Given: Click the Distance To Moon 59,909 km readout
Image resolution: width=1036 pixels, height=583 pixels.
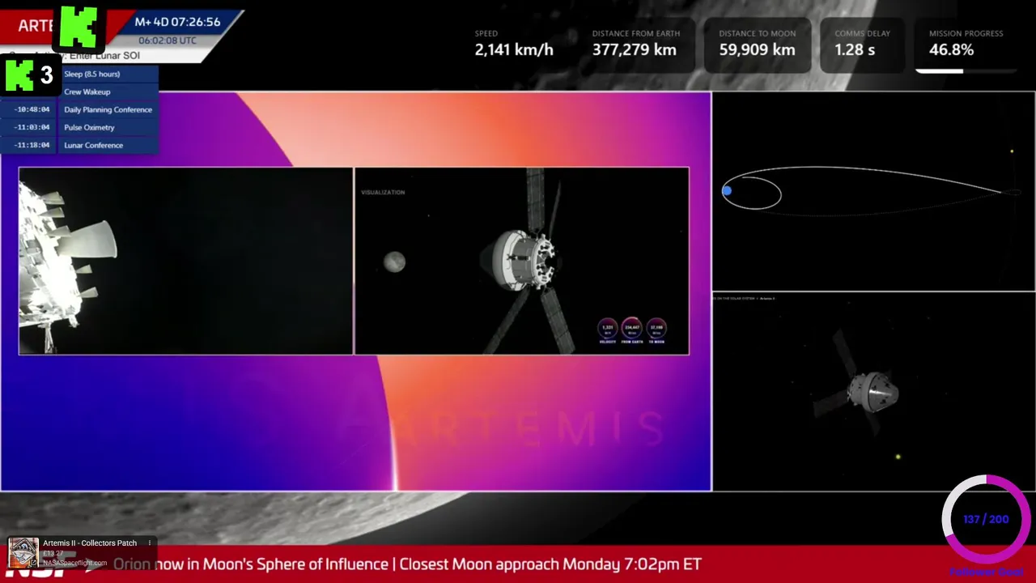Looking at the screenshot, I should pos(757,45).
